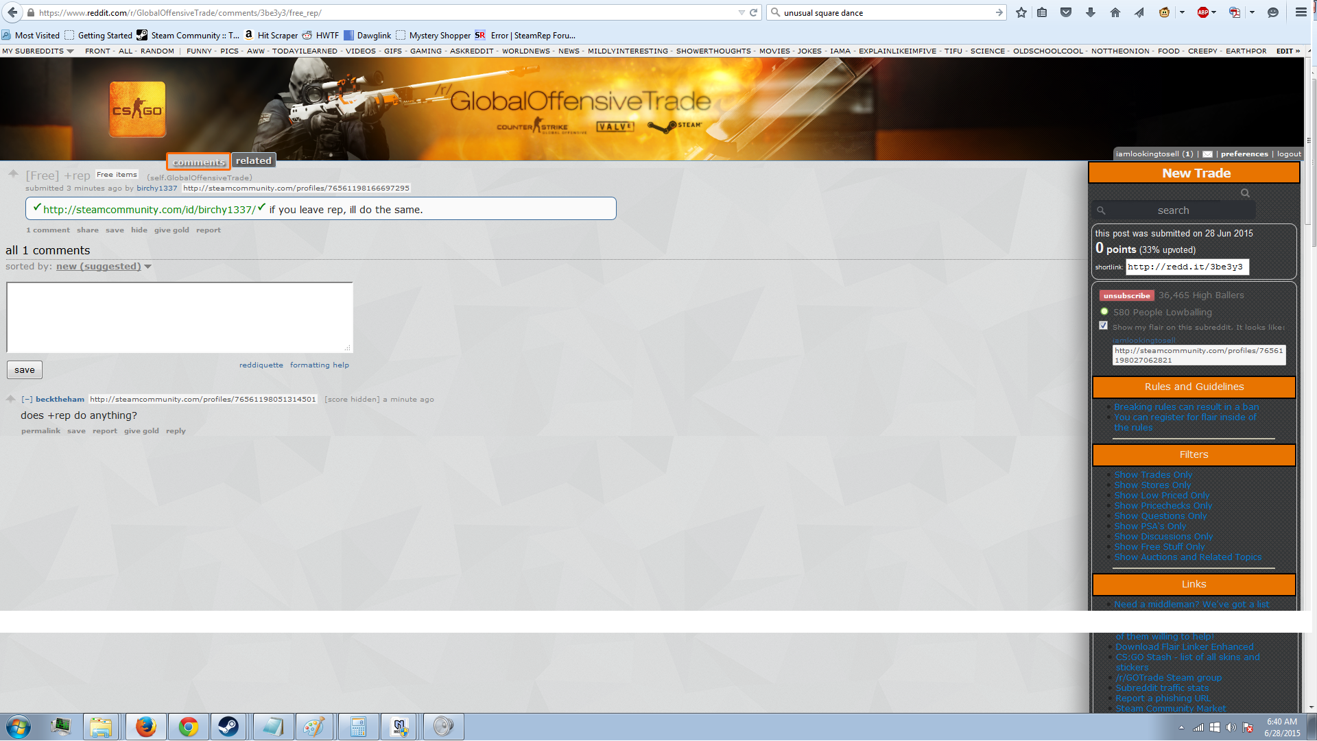Toggle the Show my flair checkbox

[x=1103, y=326]
